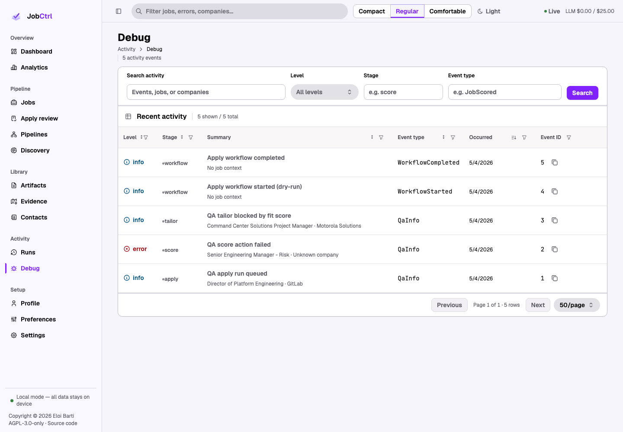623x432 pixels.
Task: Click the JobCtrl logo
Action: pos(32,16)
